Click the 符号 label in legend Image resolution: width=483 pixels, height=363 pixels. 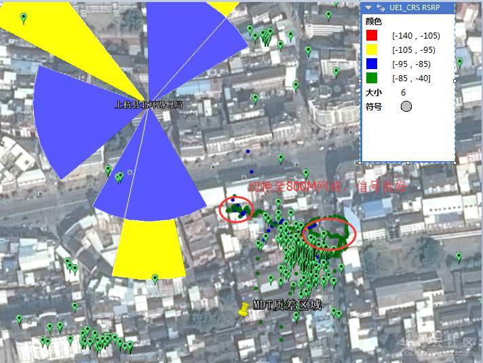click(x=374, y=107)
